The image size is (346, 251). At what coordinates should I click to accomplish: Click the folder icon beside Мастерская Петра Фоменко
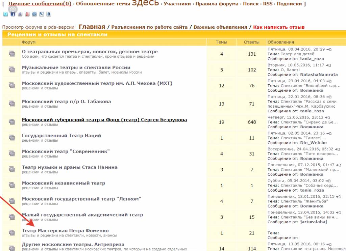12,233
